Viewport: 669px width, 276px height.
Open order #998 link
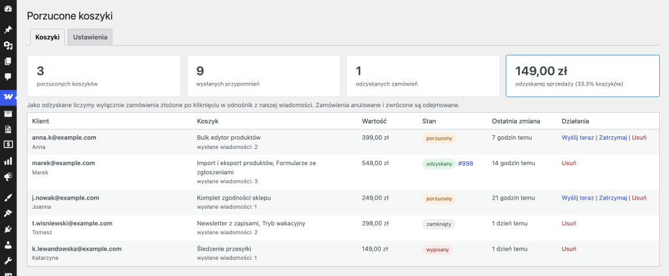[x=465, y=163]
